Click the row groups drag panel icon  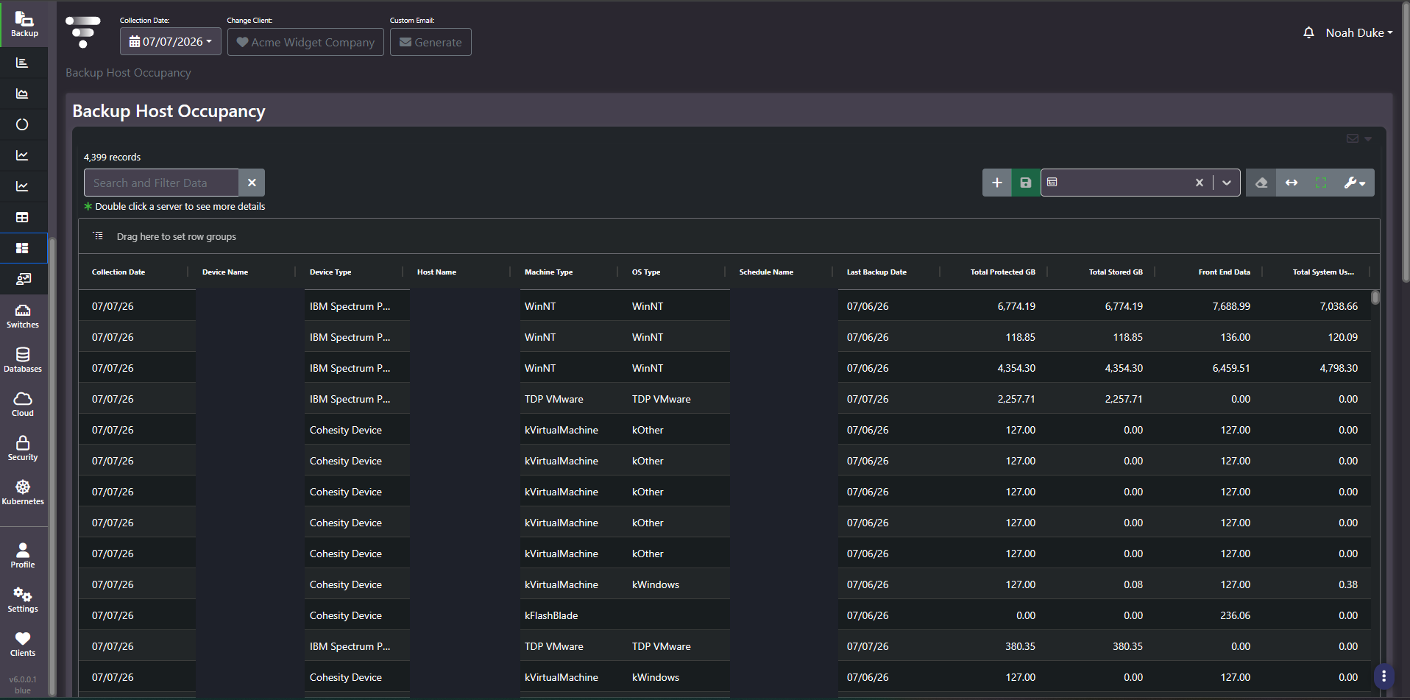(98, 236)
